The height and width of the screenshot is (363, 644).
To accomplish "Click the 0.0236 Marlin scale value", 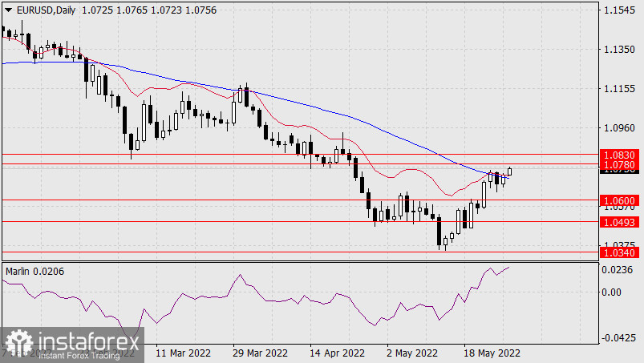I will (617, 270).
